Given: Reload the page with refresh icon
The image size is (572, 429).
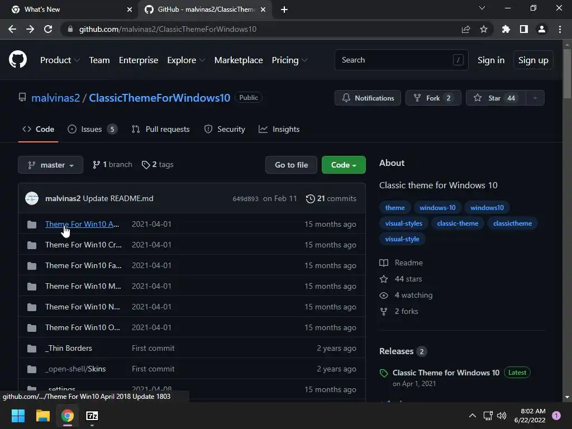Looking at the screenshot, I should [x=48, y=29].
